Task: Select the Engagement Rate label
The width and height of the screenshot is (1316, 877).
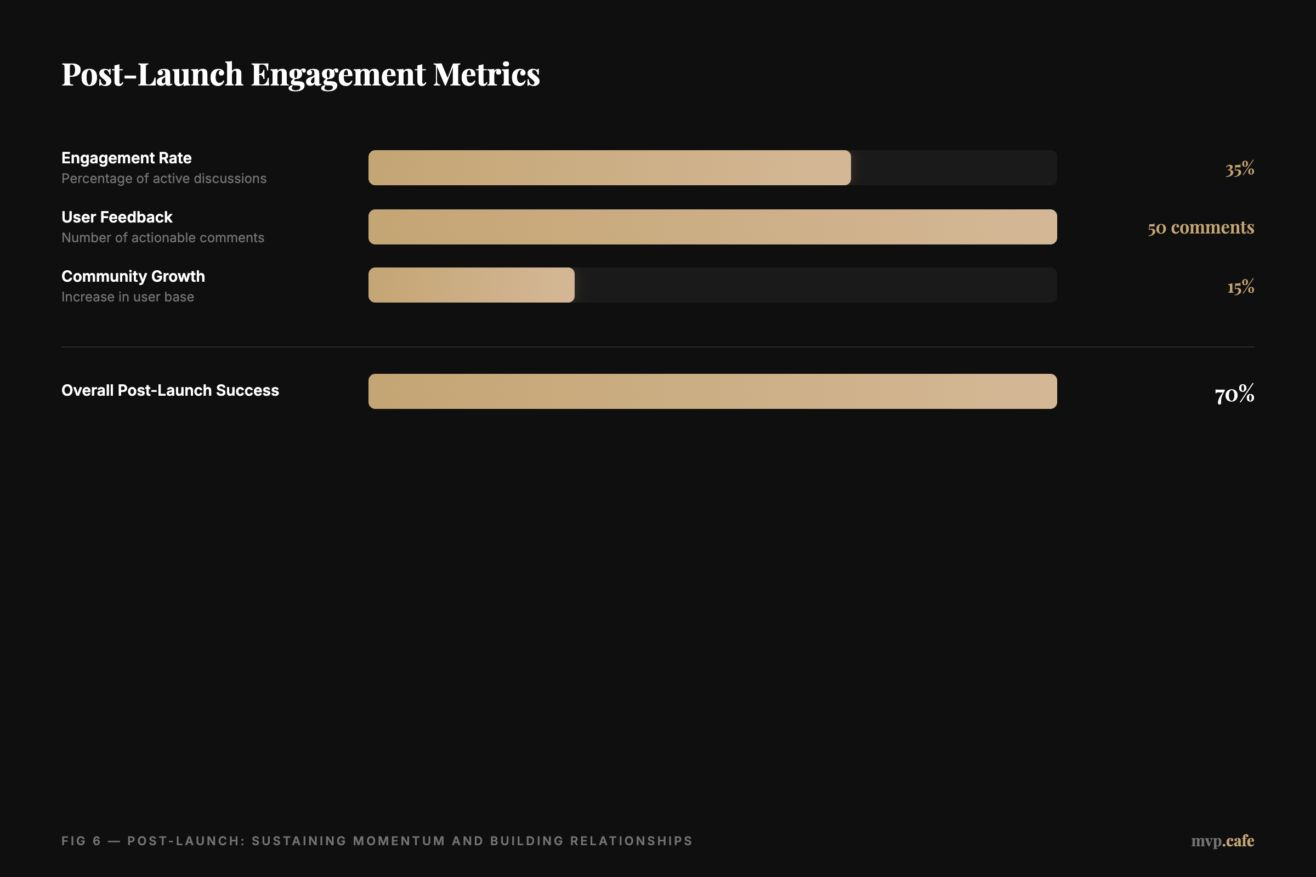Action: click(x=126, y=158)
